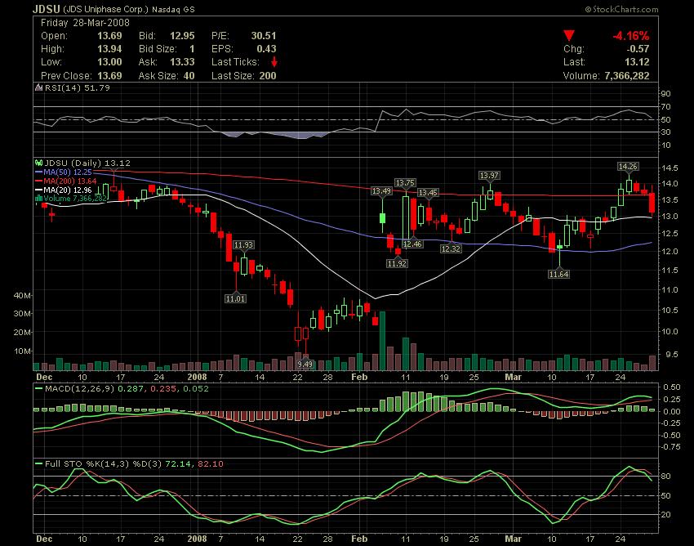694x546 pixels.
Task: Click the green Full STO legend line marker
Action: pyautogui.click(x=39, y=464)
